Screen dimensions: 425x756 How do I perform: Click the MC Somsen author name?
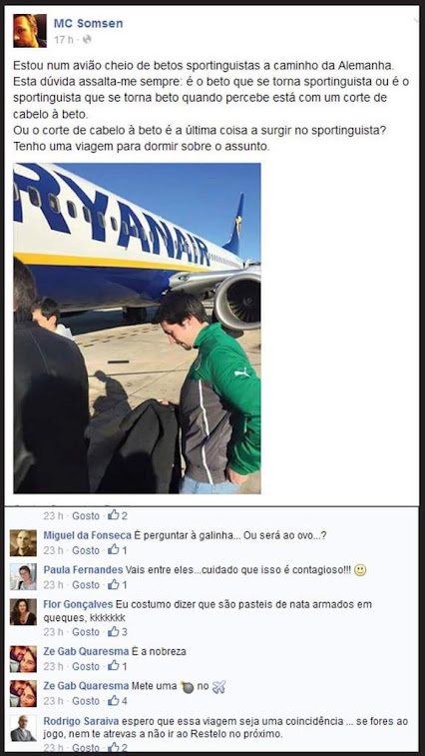tap(88, 23)
